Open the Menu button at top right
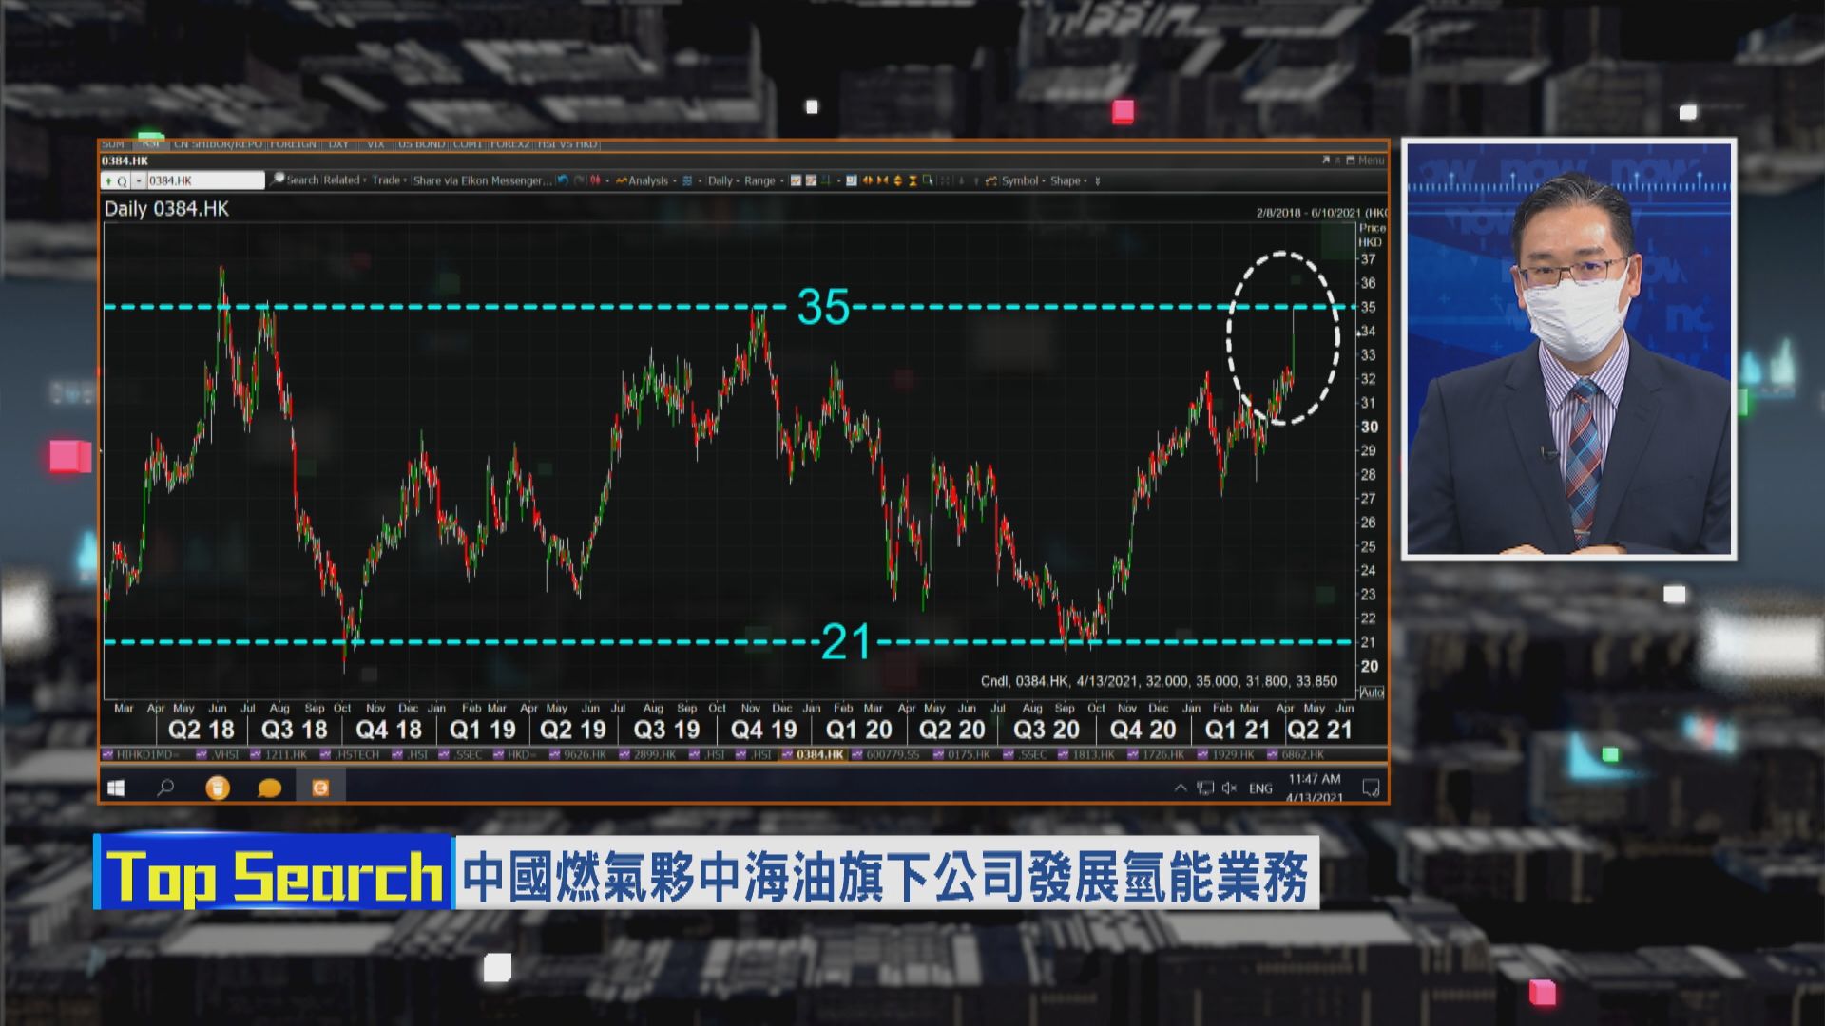This screenshot has height=1026, width=1825. coord(1370,161)
